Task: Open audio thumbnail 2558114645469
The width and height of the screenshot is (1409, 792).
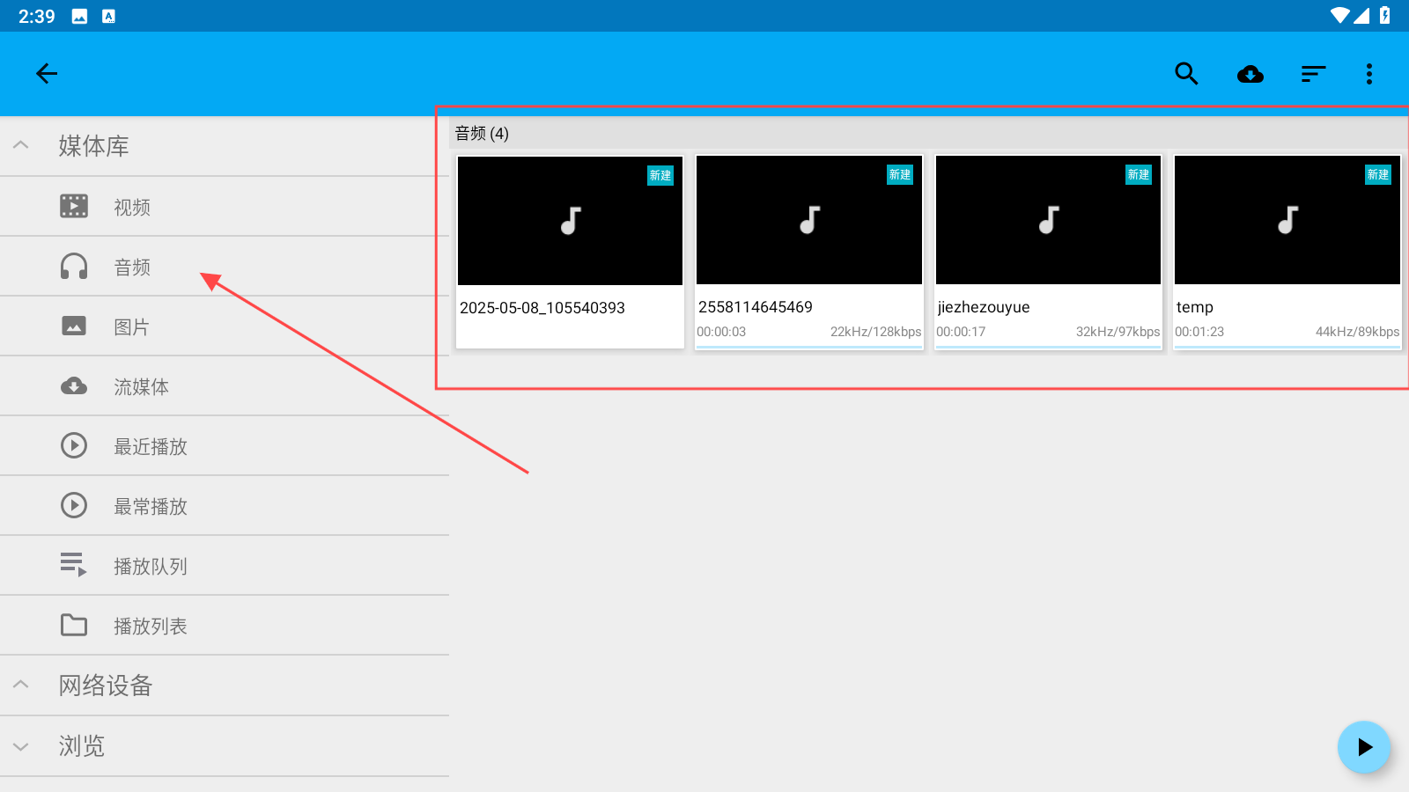Action: 809,220
